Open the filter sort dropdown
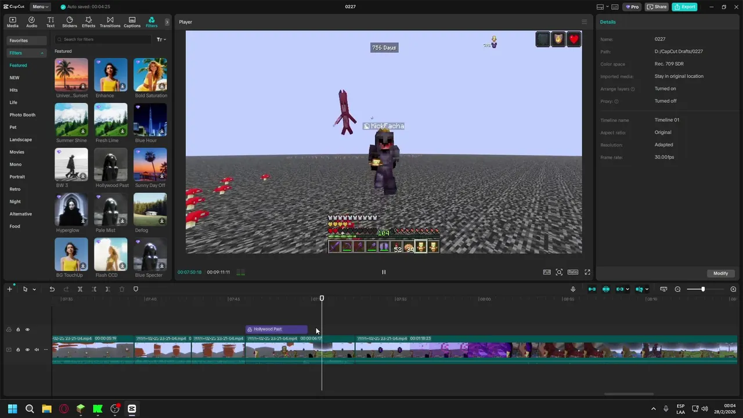Viewport: 743px width, 418px height. 161,39
